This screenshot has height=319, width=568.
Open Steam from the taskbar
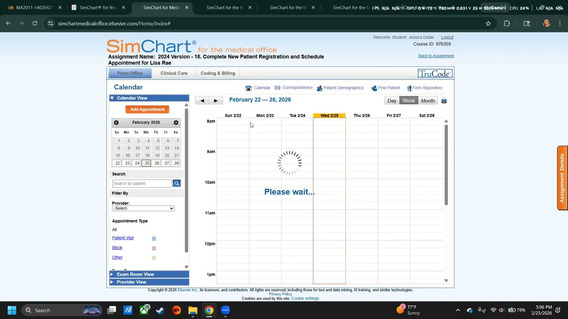pyautogui.click(x=160, y=310)
